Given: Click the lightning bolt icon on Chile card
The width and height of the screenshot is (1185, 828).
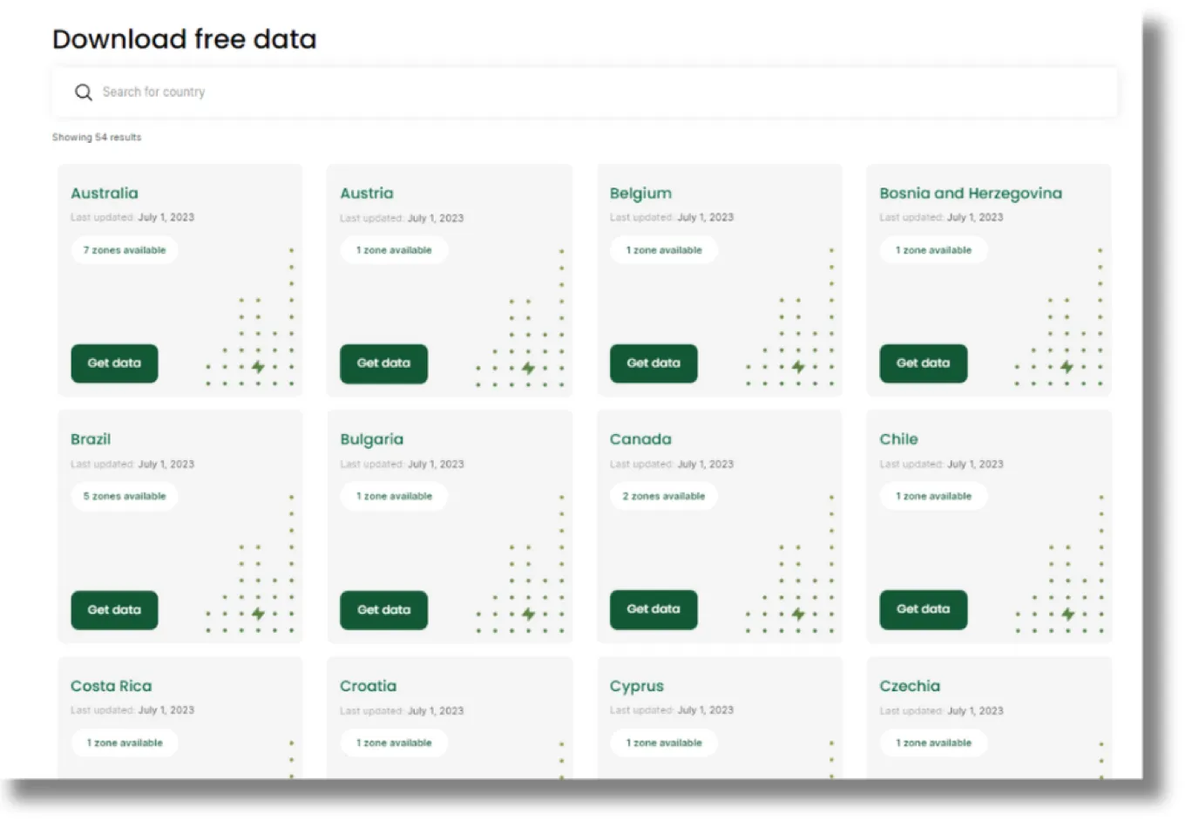Looking at the screenshot, I should 1068,613.
